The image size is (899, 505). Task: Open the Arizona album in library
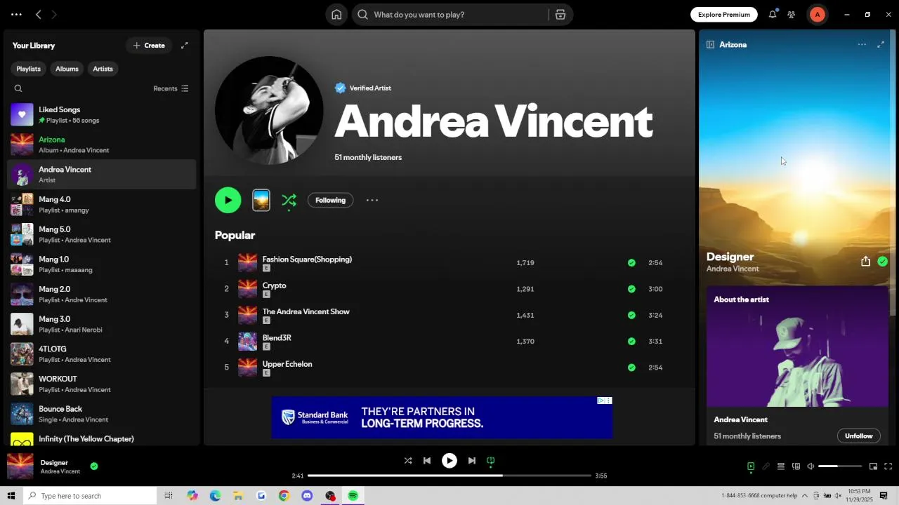102,144
